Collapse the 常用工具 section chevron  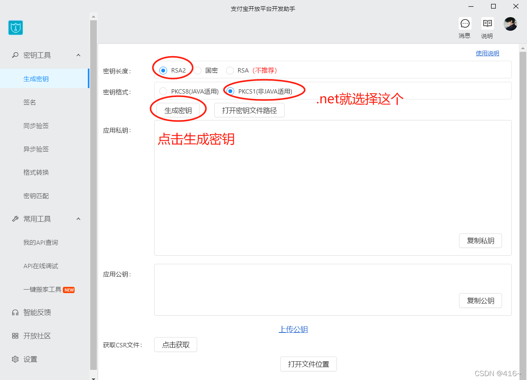[78, 219]
